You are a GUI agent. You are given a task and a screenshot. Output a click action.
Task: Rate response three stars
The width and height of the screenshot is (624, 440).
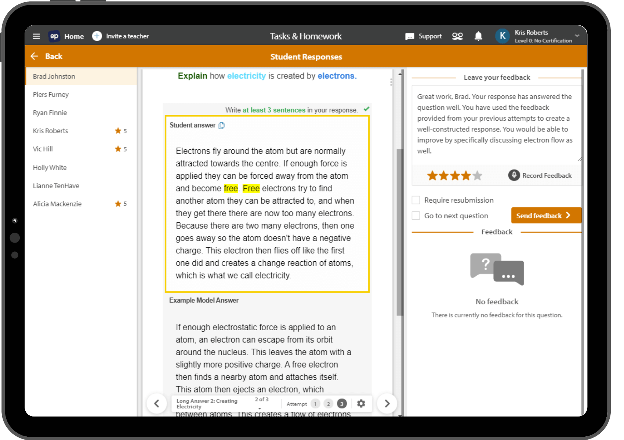tap(455, 176)
